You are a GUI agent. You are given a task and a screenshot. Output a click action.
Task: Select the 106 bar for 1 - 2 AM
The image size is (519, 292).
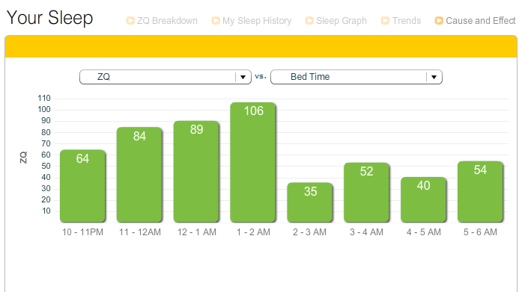point(253,162)
